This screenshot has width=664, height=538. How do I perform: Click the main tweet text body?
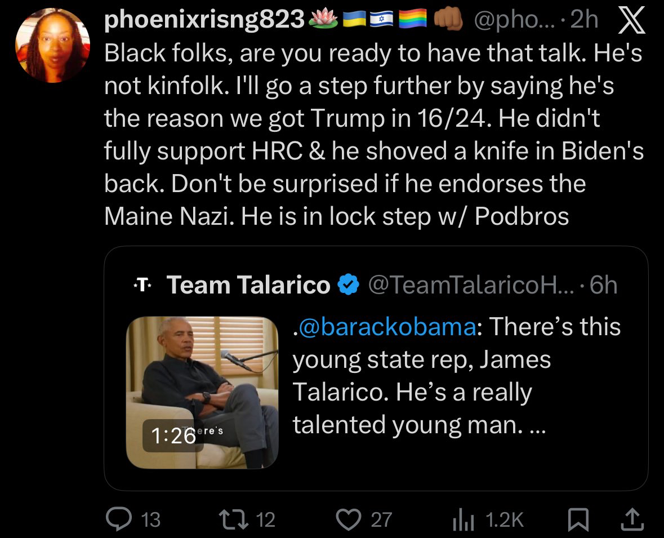click(x=372, y=135)
